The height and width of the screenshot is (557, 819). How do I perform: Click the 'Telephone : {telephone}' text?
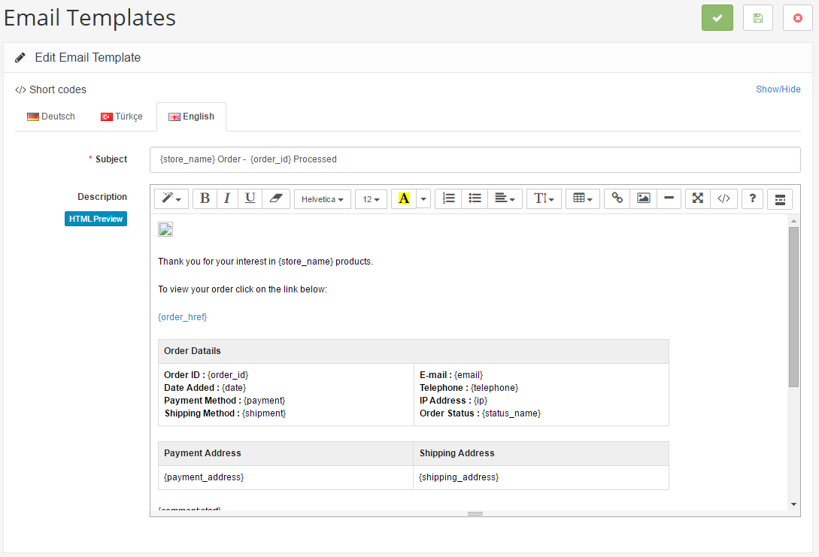coord(469,388)
